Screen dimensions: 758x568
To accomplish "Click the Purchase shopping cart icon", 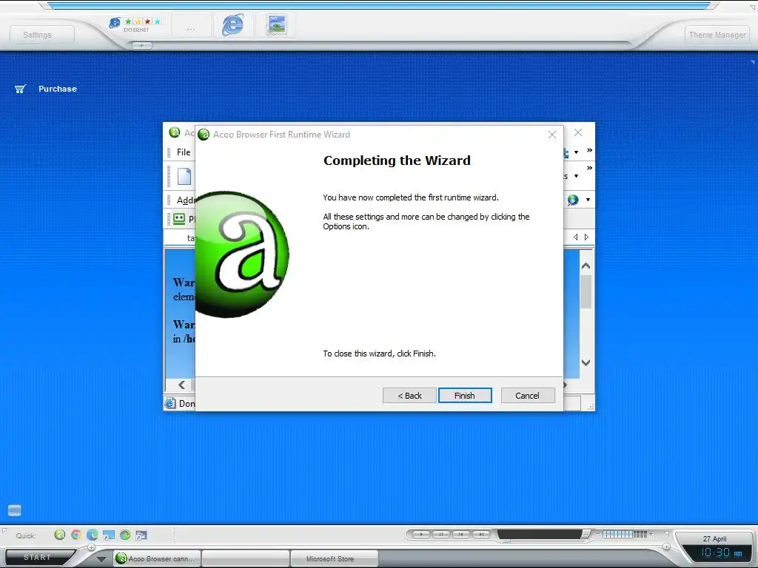I will click(x=20, y=89).
